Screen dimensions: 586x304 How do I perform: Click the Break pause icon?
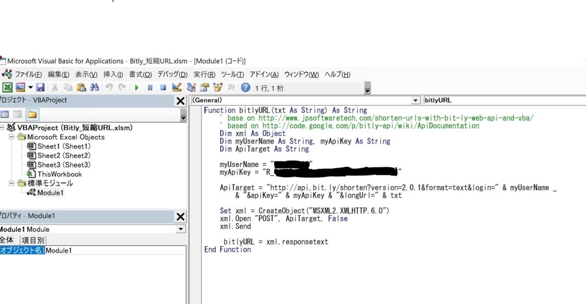pyautogui.click(x=150, y=87)
